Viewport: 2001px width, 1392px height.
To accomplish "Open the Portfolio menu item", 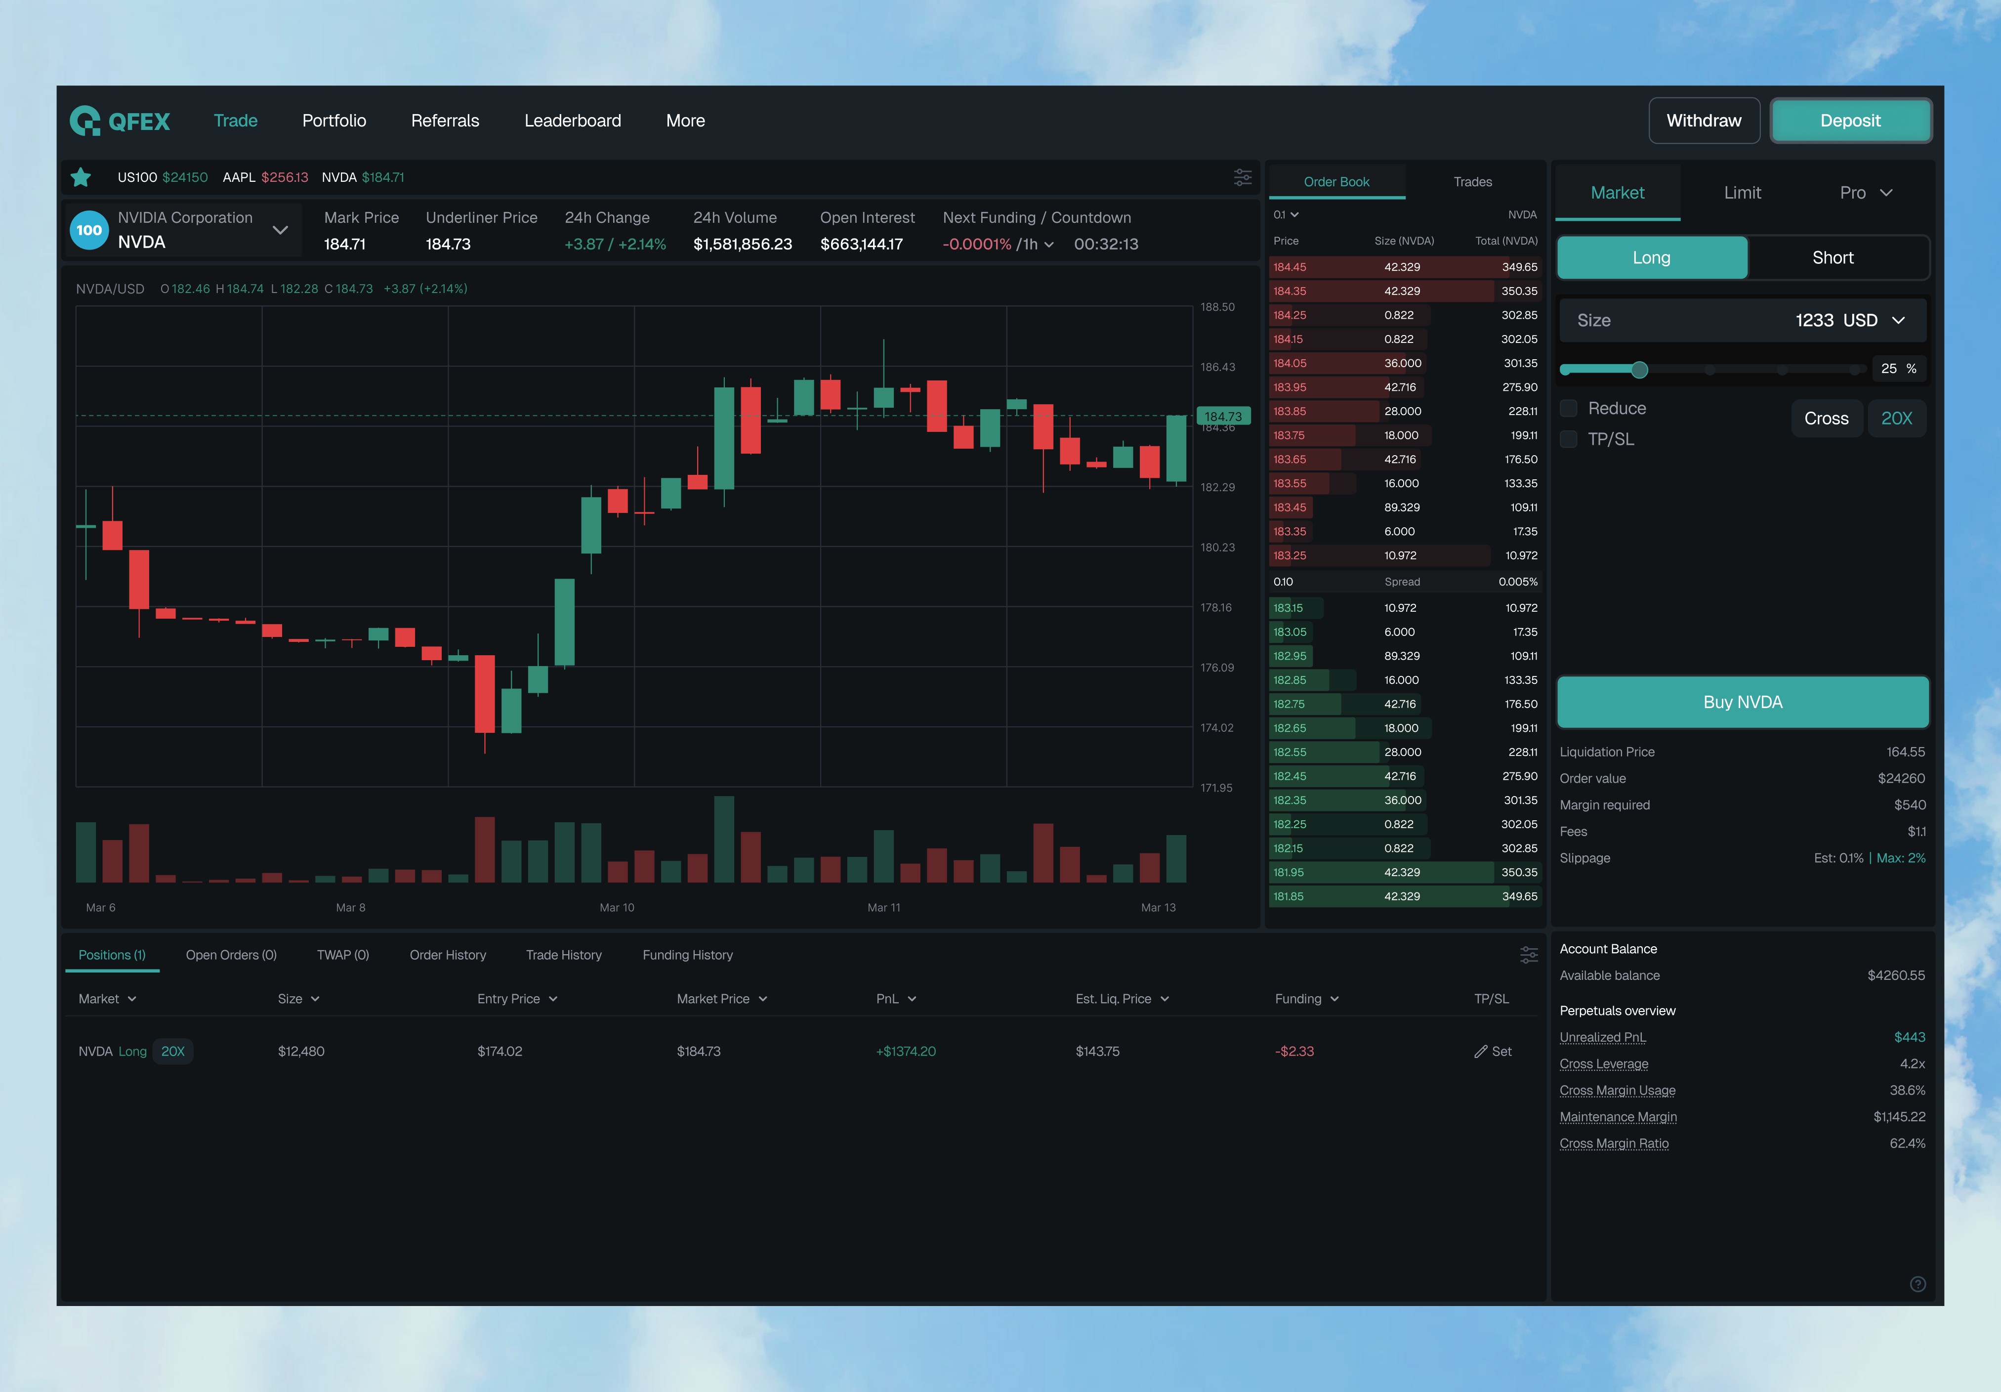I will coord(334,120).
